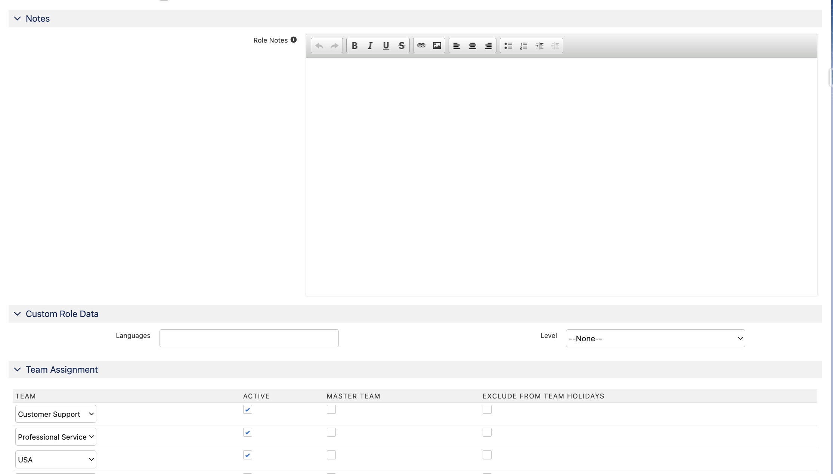Open the Level dropdown
Viewport: 833px width, 474px height.
click(655, 338)
